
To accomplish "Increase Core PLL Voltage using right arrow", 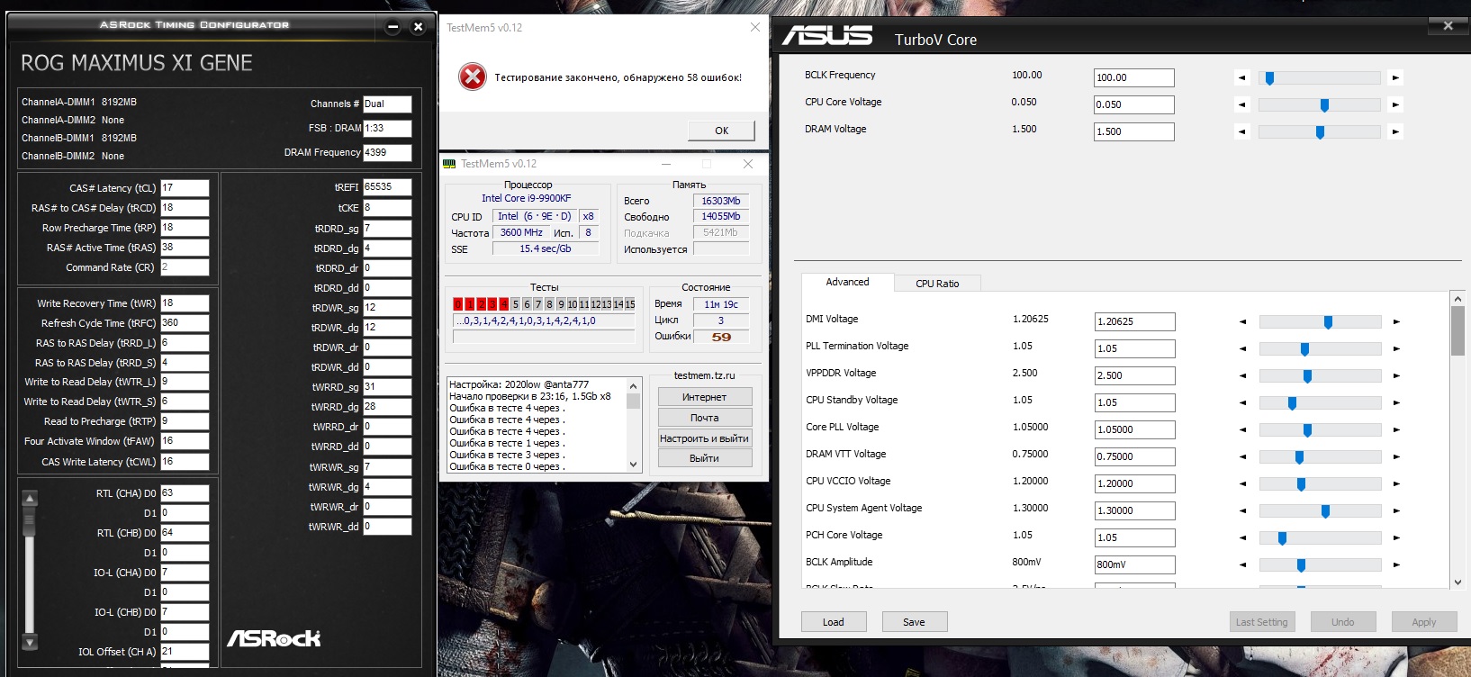I will coord(1396,429).
